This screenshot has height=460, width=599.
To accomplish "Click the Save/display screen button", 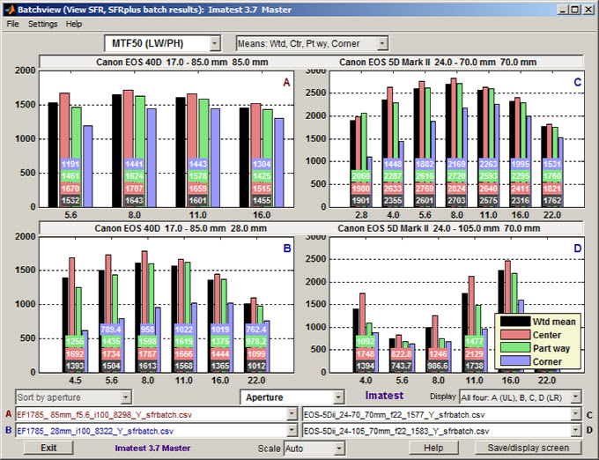I will [528, 448].
